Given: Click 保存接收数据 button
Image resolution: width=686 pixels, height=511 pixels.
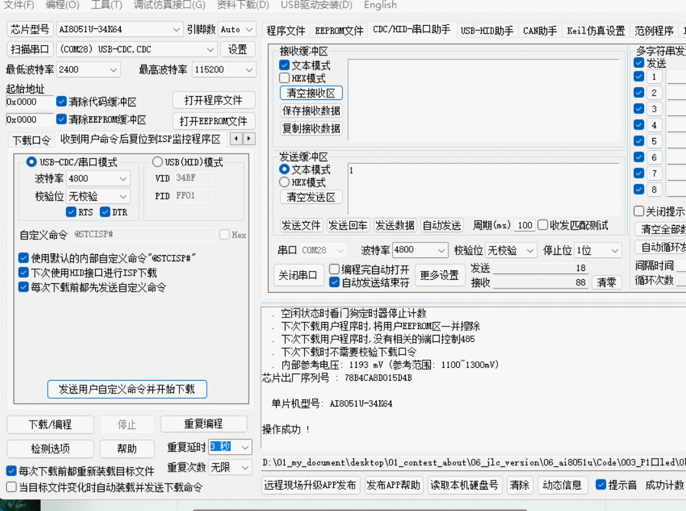Looking at the screenshot, I should (311, 110).
